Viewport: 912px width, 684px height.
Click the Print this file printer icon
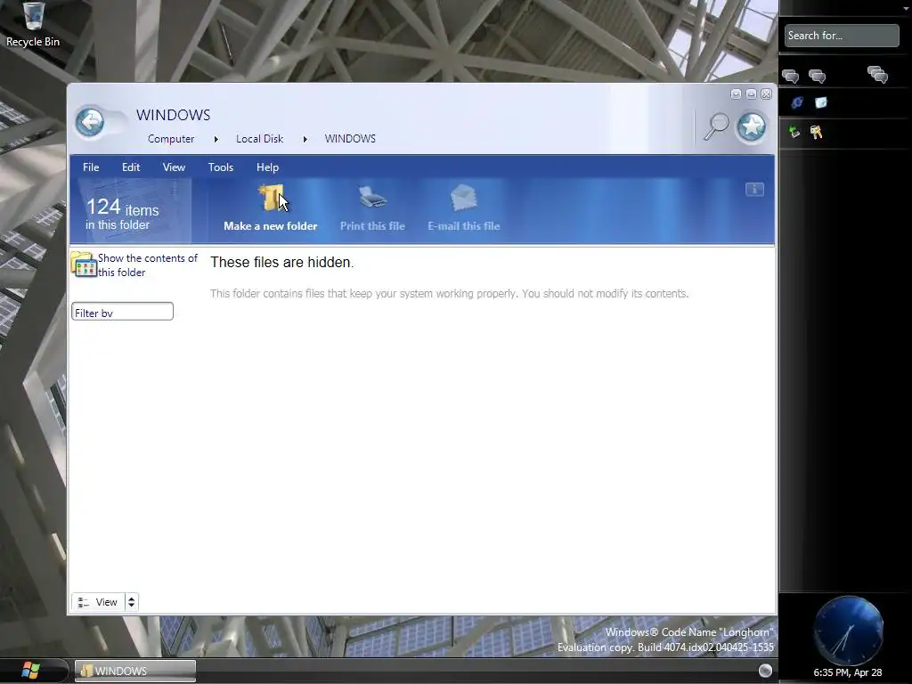(372, 198)
